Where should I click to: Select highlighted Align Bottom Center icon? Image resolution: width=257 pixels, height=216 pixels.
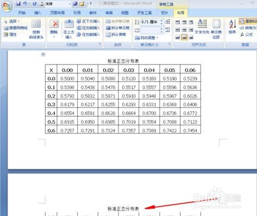point(184,37)
